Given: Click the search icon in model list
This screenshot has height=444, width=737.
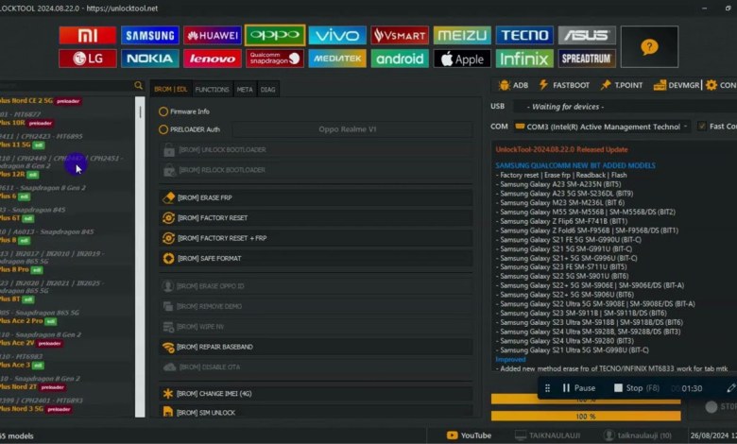Looking at the screenshot, I should click(x=139, y=86).
